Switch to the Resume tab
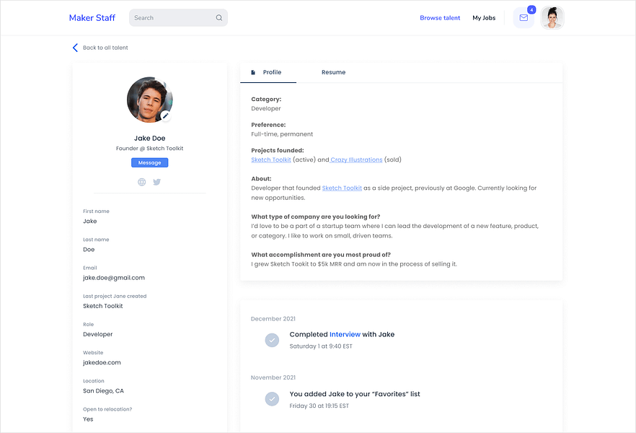636x433 pixels. [333, 72]
